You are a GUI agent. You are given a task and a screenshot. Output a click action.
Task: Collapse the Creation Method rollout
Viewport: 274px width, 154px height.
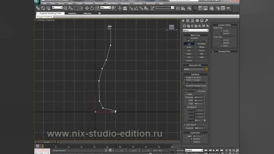point(224,25)
